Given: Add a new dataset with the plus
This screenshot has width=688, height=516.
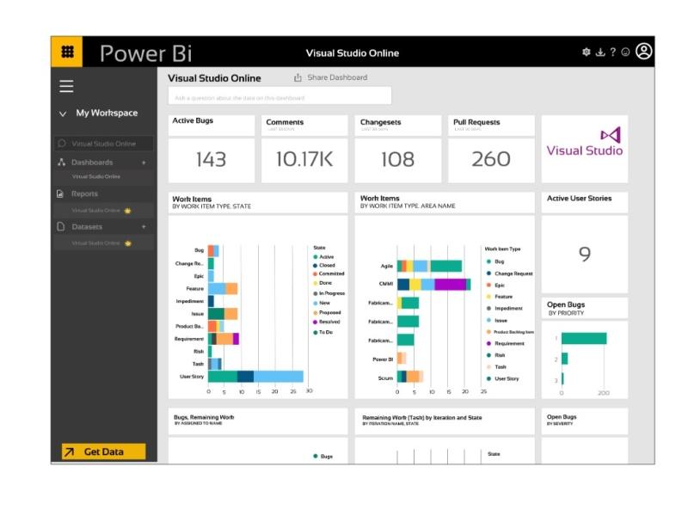Looking at the screenshot, I should (143, 226).
